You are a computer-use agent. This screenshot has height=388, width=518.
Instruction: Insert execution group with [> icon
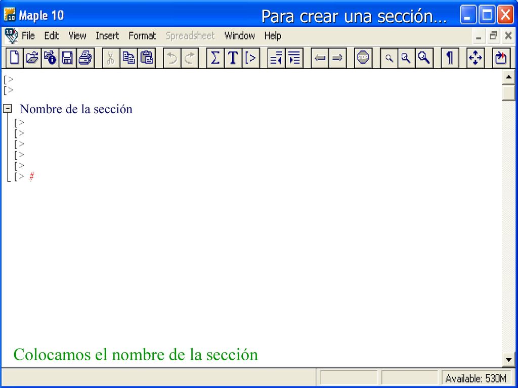click(x=251, y=58)
